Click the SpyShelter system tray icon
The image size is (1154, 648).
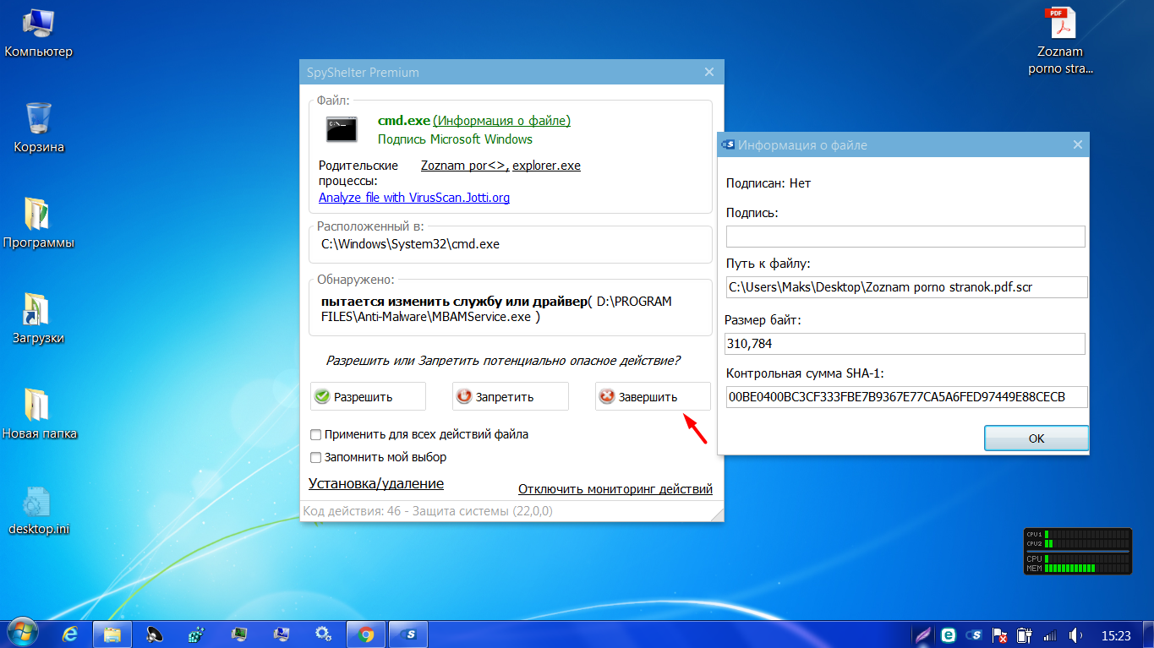pyautogui.click(x=974, y=634)
